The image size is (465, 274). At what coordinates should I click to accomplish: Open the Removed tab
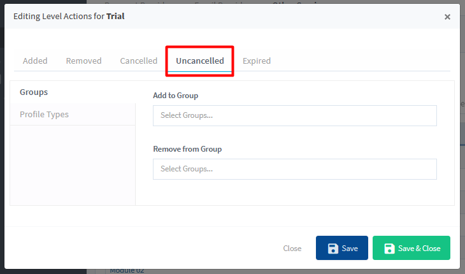click(x=83, y=61)
